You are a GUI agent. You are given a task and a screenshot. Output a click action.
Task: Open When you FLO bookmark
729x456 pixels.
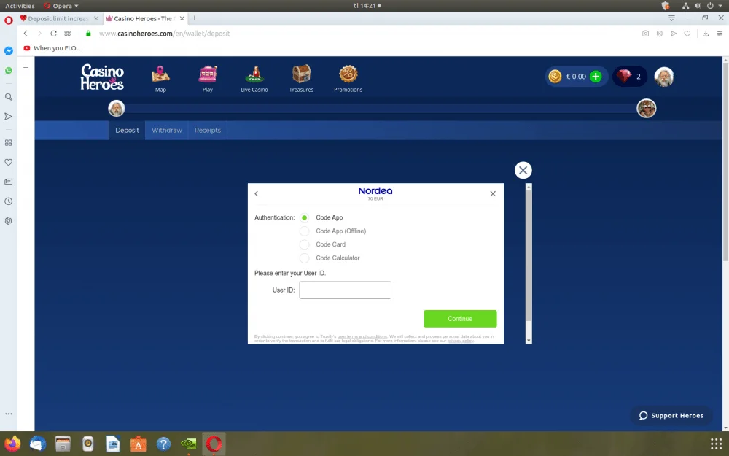click(x=53, y=48)
